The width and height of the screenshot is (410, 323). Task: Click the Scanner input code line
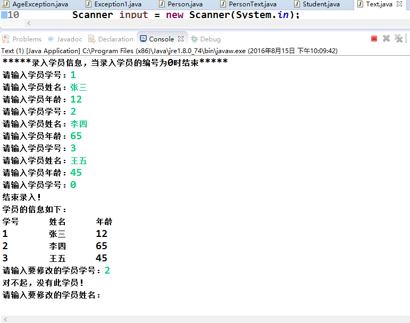(186, 15)
